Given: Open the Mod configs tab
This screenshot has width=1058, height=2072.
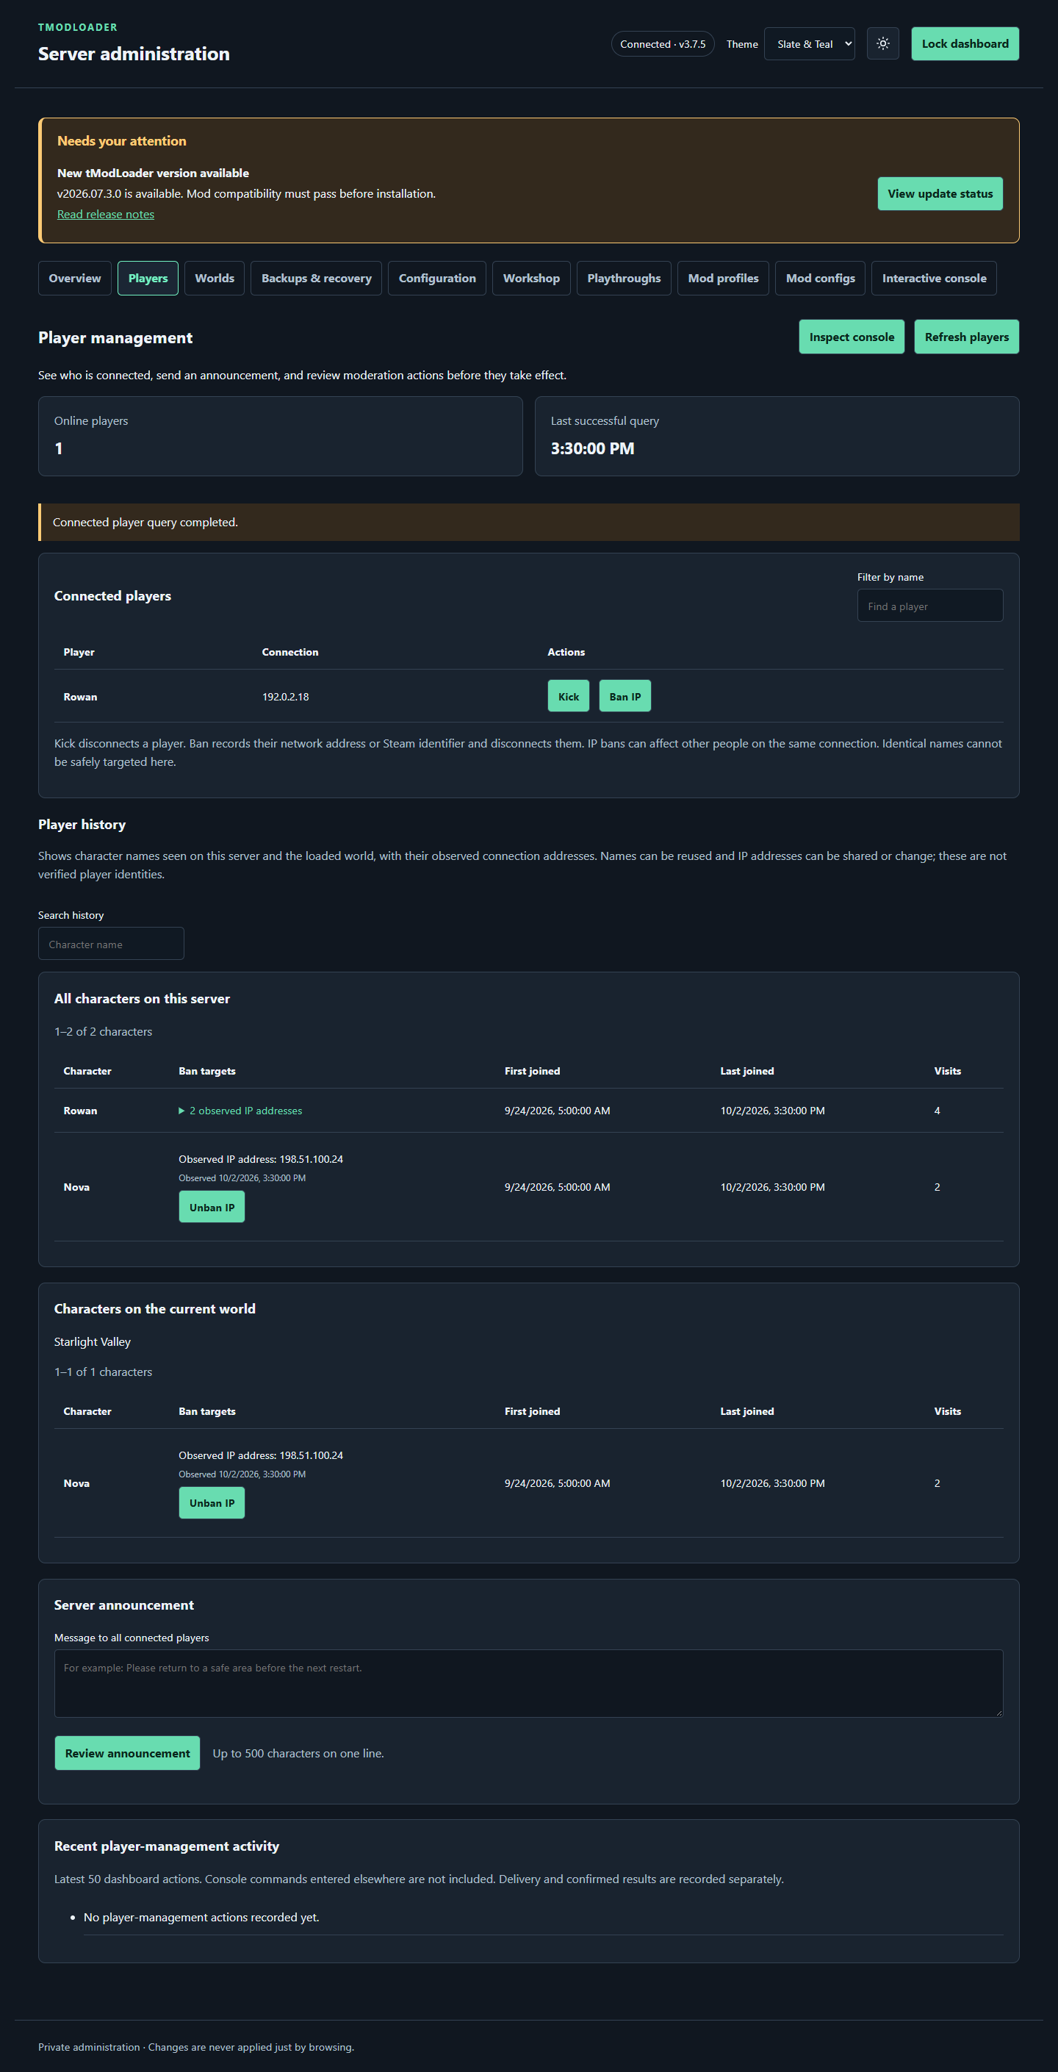Looking at the screenshot, I should [x=820, y=279].
